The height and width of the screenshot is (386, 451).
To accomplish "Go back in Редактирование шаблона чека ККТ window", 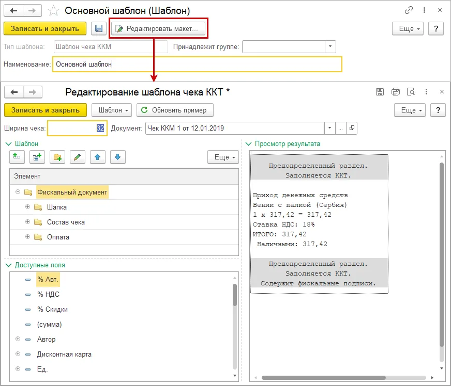I will click(14, 92).
